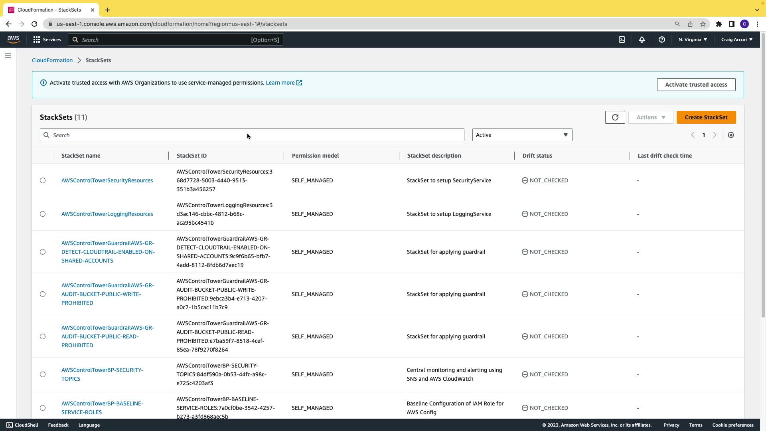Expand the N. Virginia region selector
The height and width of the screenshot is (431, 766).
[693, 40]
